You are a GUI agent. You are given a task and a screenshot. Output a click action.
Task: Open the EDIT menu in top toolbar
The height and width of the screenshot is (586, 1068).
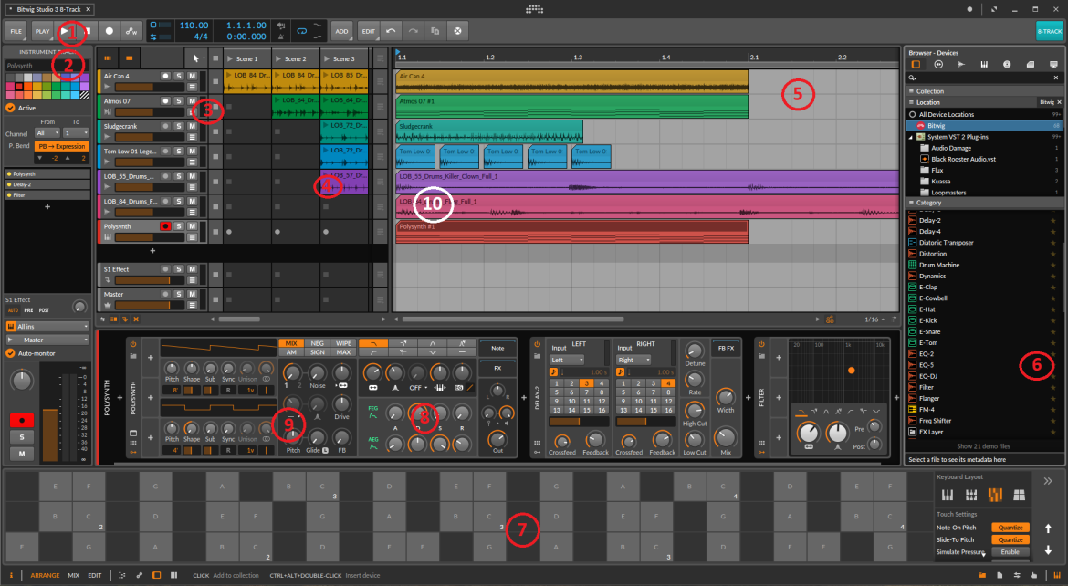coord(369,31)
